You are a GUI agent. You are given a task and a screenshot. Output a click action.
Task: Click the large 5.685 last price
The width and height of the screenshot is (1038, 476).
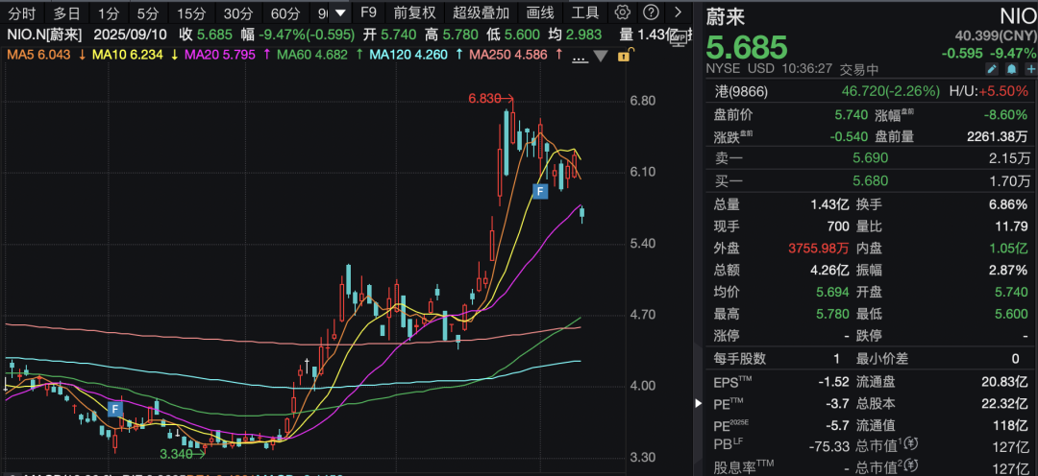[x=747, y=48]
